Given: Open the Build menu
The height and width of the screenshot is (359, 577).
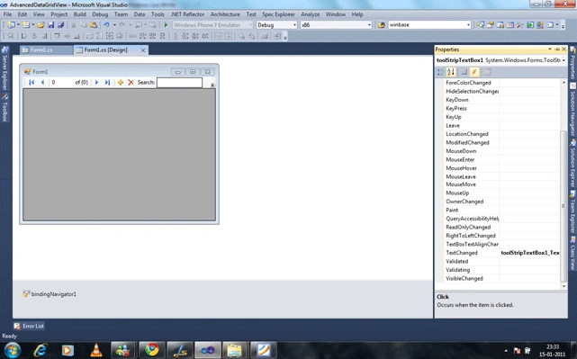Looking at the screenshot, I should pos(79,14).
